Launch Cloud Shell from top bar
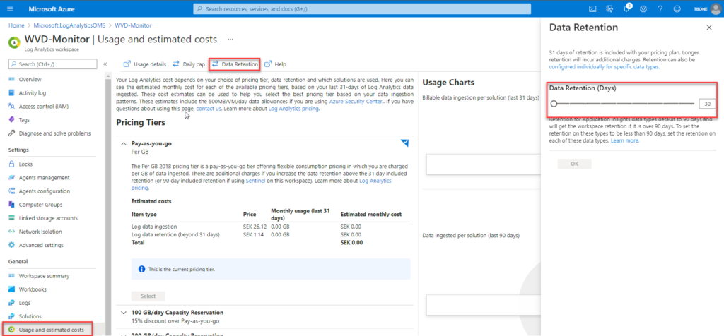Image resolution: width=724 pixels, height=336 pixels. (x=593, y=8)
